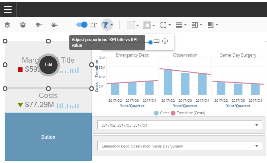
Task: Open the shadow options dropdown menu
Action: pos(213,25)
